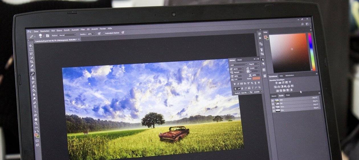359x160 pixels.
Task: Enable the Automatisch löschen checkbox
Action: click(x=104, y=33)
